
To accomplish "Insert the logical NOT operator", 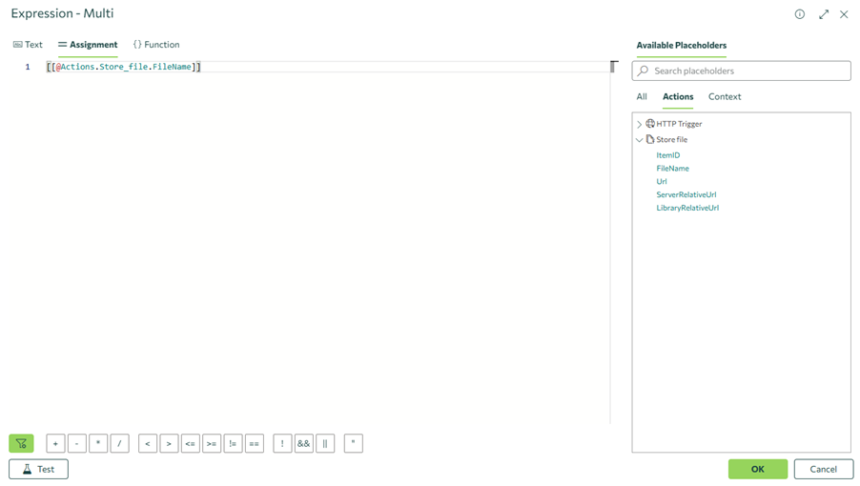I will pyautogui.click(x=282, y=443).
